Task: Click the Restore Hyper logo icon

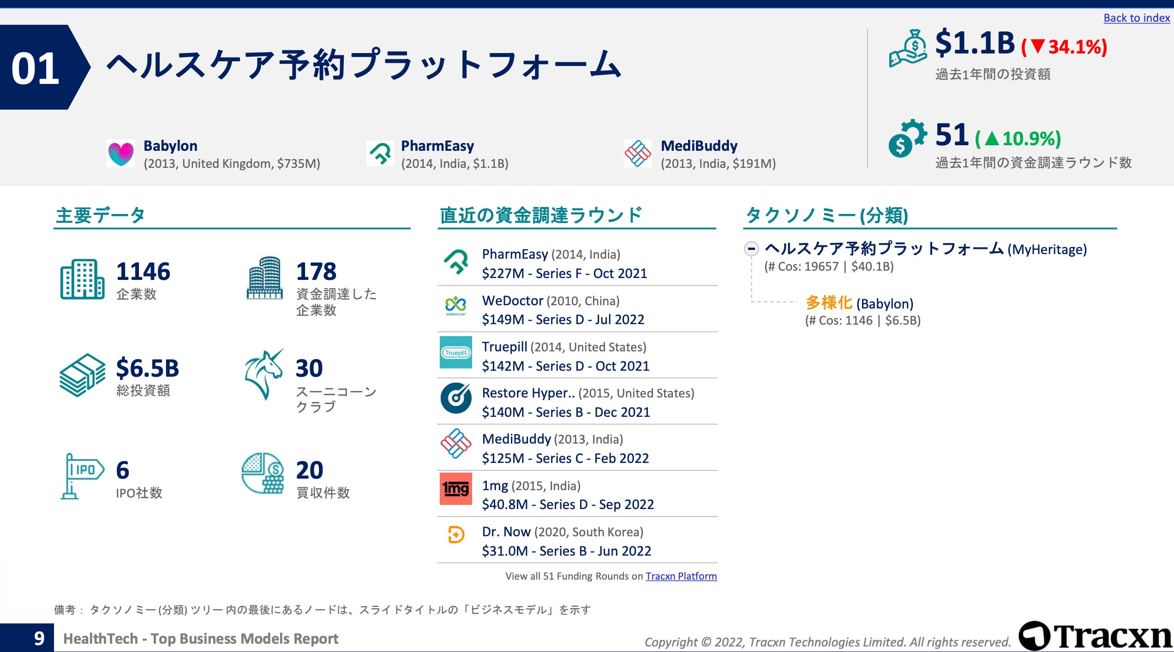Action: (455, 398)
